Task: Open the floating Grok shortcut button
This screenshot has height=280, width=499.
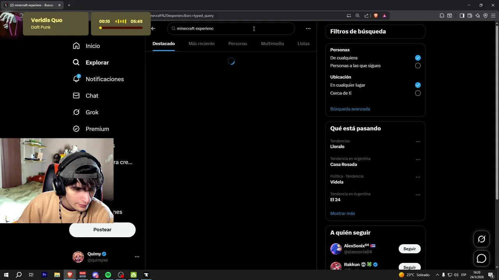Action: (x=481, y=239)
